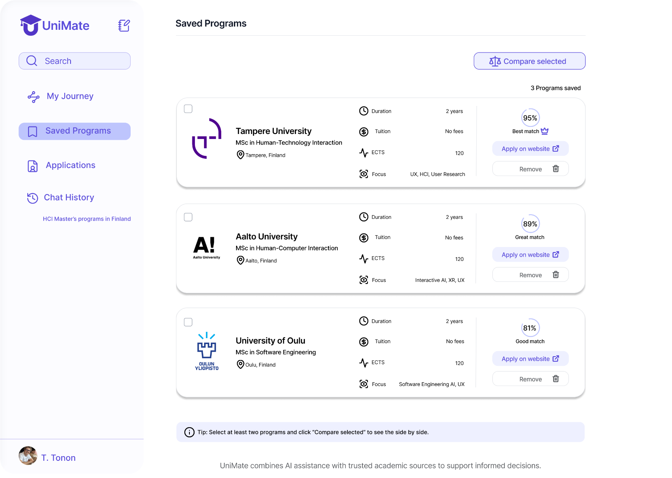Click UX, HCI, User Research focus value
Viewport: 672px width, 478px height.
tap(438, 174)
